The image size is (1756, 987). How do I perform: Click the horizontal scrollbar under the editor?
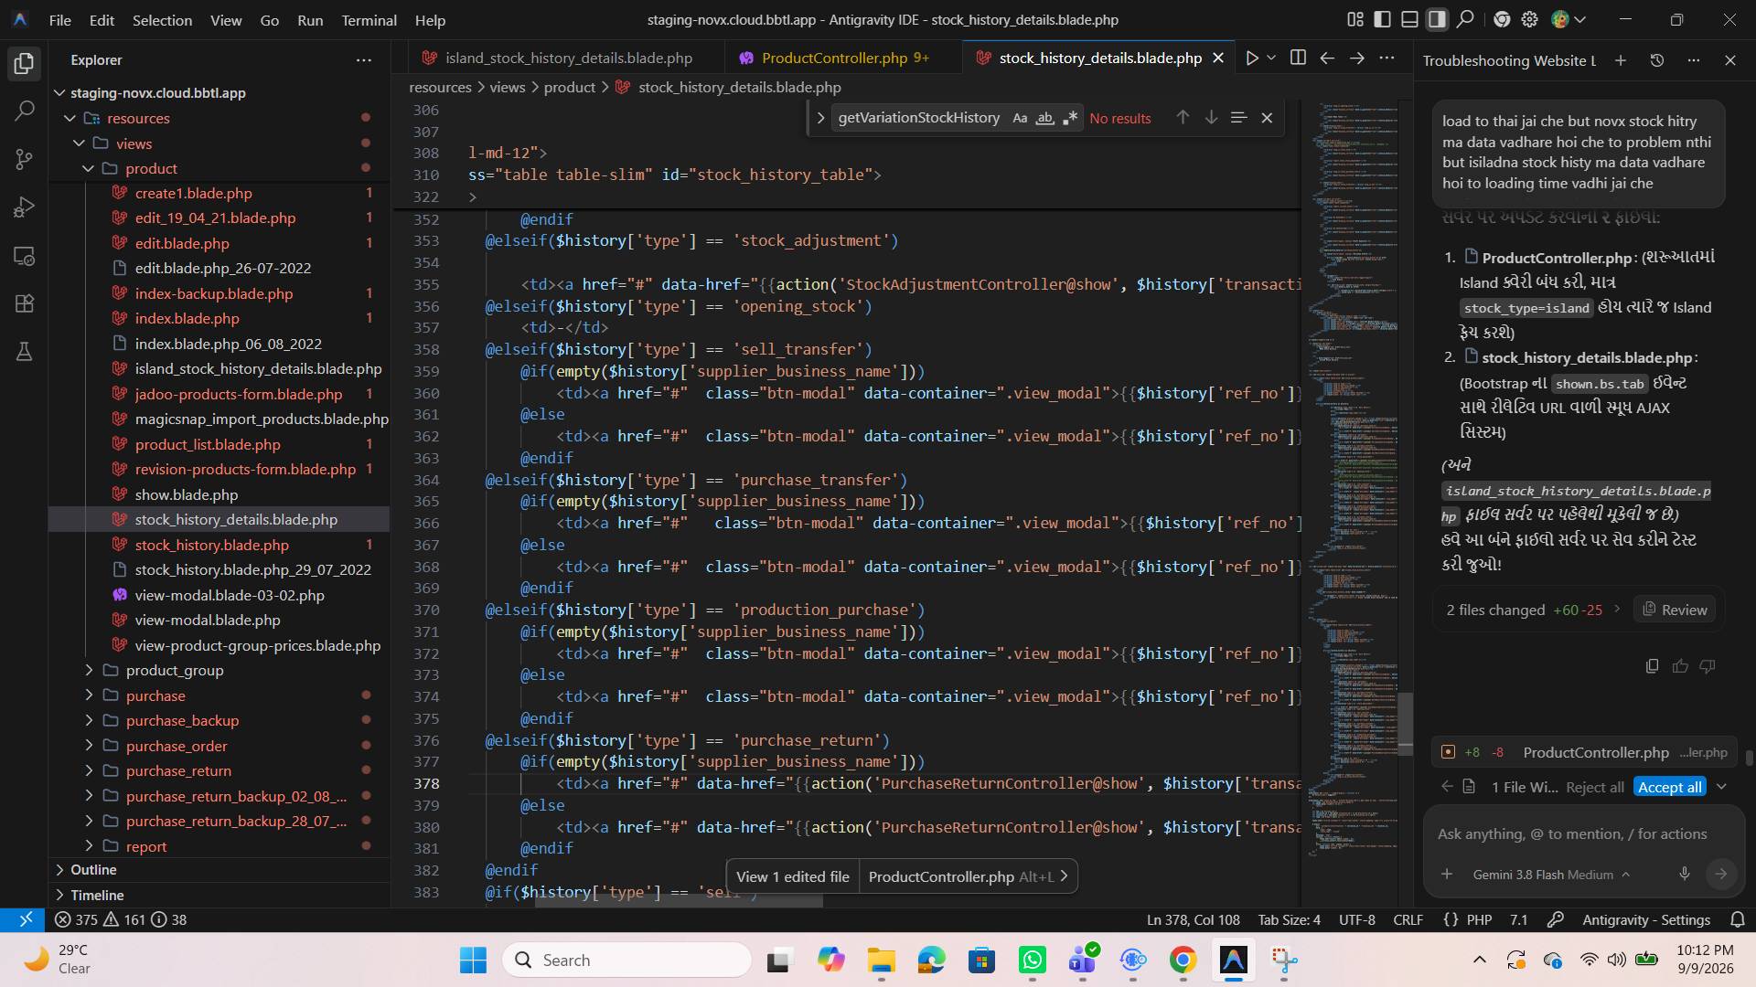point(679,902)
